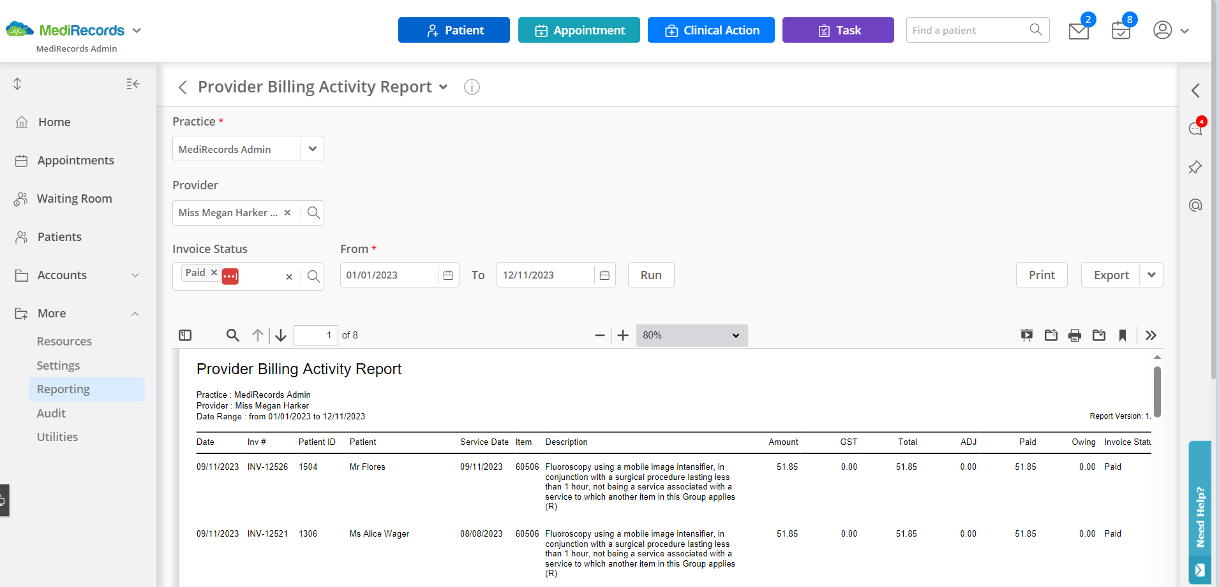
Task: Zoom in the report viewer
Action: [x=623, y=335]
